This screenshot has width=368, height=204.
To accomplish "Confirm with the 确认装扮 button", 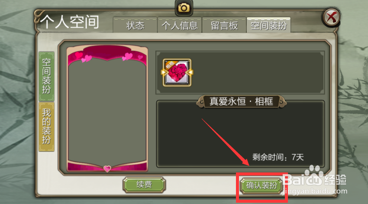I will coord(261,186).
